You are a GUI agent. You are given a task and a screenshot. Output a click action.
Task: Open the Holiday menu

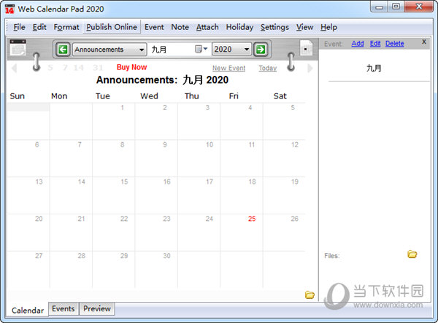[239, 27]
